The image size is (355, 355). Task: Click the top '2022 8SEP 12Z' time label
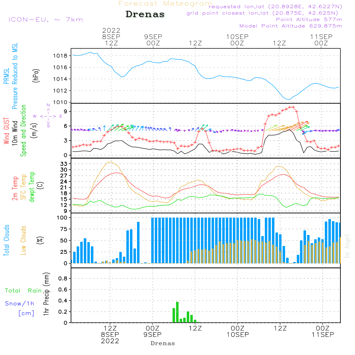[x=111, y=37]
